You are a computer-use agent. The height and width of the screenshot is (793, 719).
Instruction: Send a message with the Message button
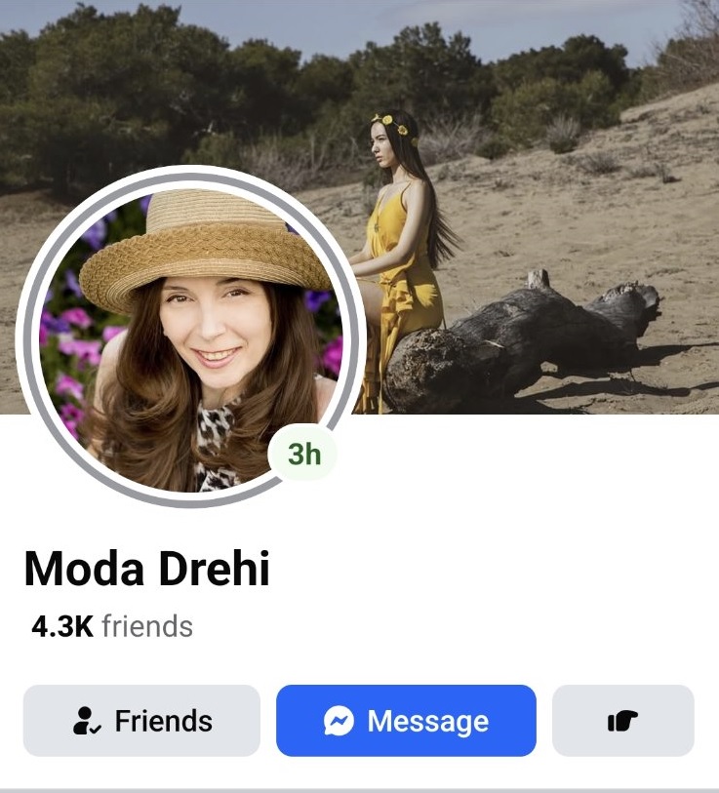tap(406, 721)
